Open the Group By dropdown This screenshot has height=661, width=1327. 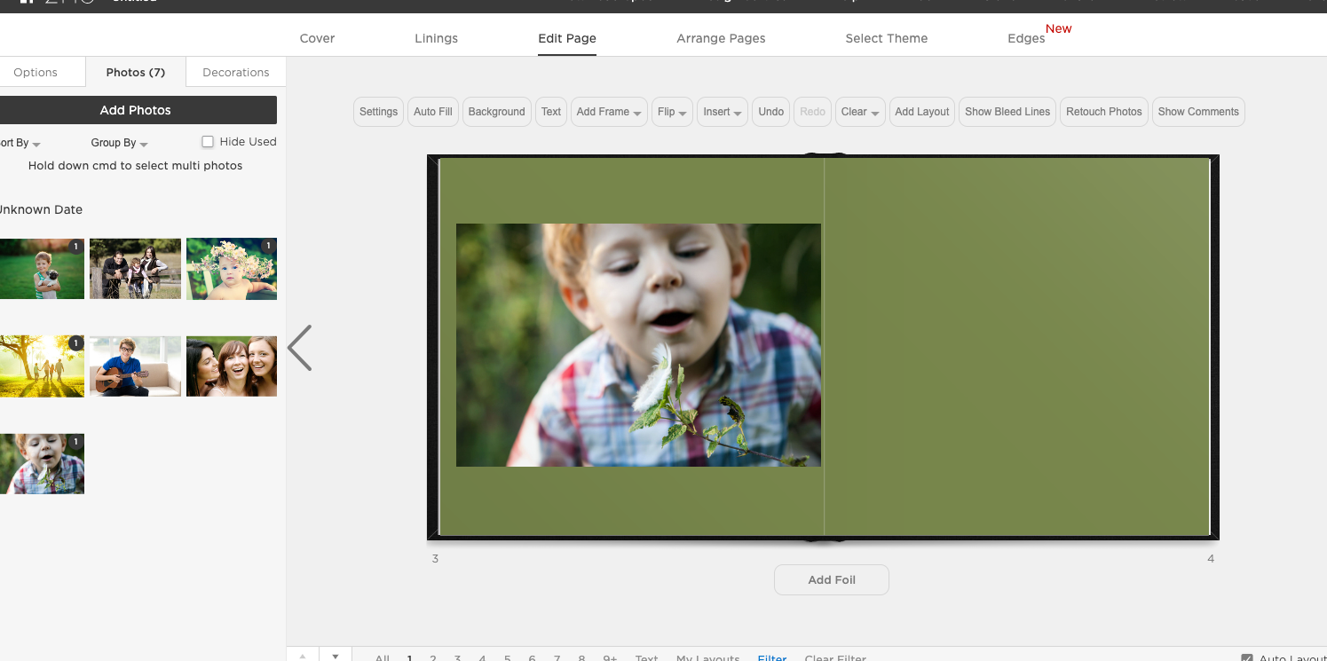pyautogui.click(x=119, y=143)
